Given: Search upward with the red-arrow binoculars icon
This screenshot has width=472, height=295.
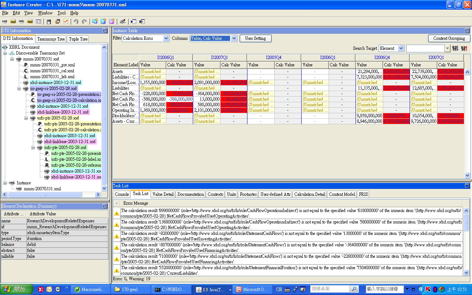Looking at the screenshot, I should [x=464, y=48].
